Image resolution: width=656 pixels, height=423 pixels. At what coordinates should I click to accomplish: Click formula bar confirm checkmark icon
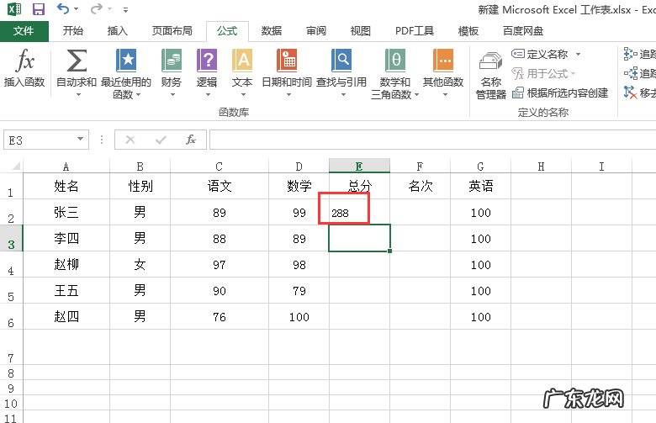[161, 140]
